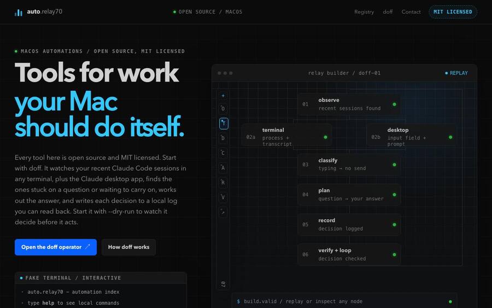Select the C tool in builder sidebar

pos(223,153)
